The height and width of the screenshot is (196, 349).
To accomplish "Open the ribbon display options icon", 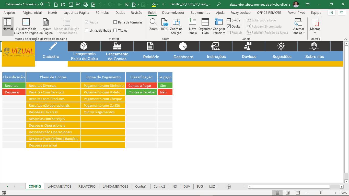I will [308, 4].
